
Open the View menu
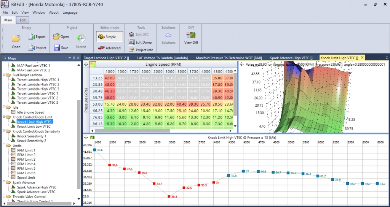(25, 13)
